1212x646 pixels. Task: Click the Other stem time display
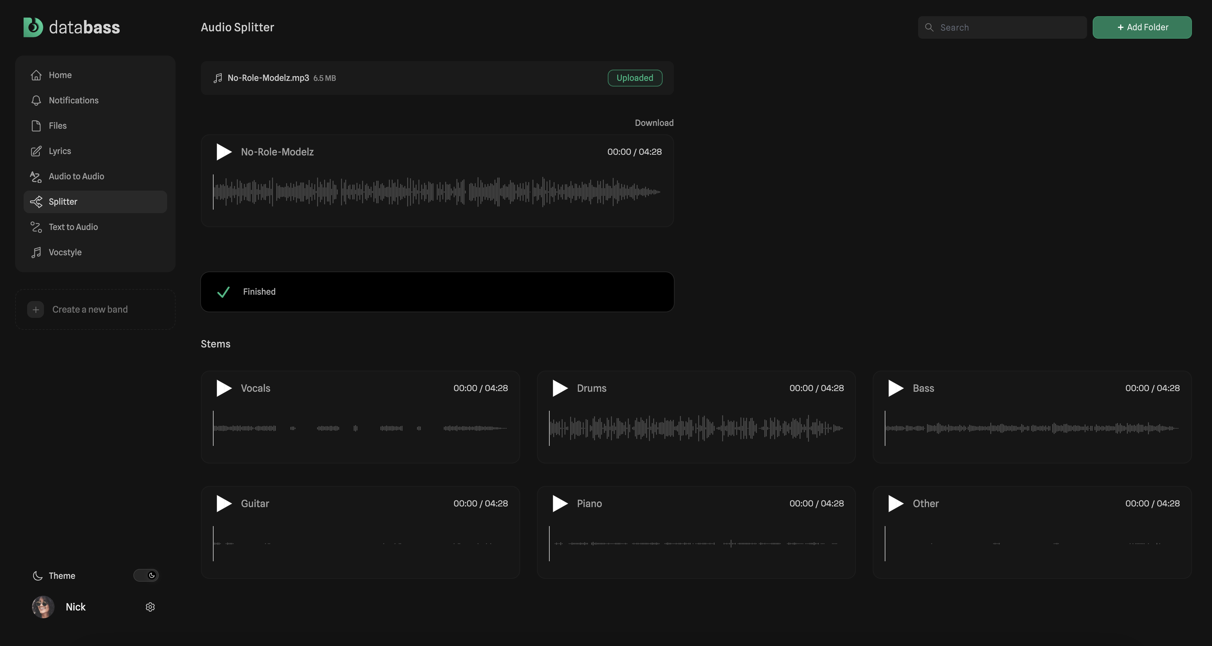[x=1152, y=504]
